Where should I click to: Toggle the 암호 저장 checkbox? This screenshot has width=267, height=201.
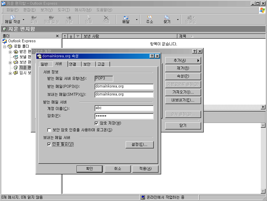click(x=97, y=123)
